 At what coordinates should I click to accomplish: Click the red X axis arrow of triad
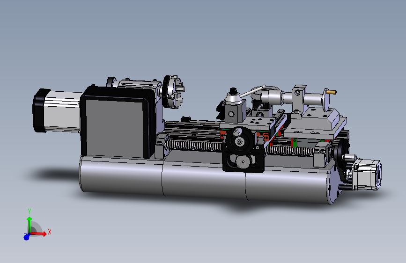[x=39, y=234]
